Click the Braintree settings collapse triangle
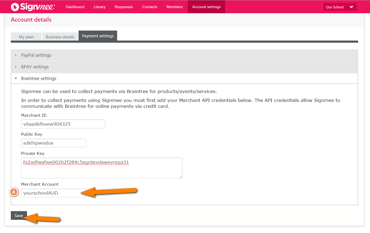Screen dimensions: 370x233 16,78
